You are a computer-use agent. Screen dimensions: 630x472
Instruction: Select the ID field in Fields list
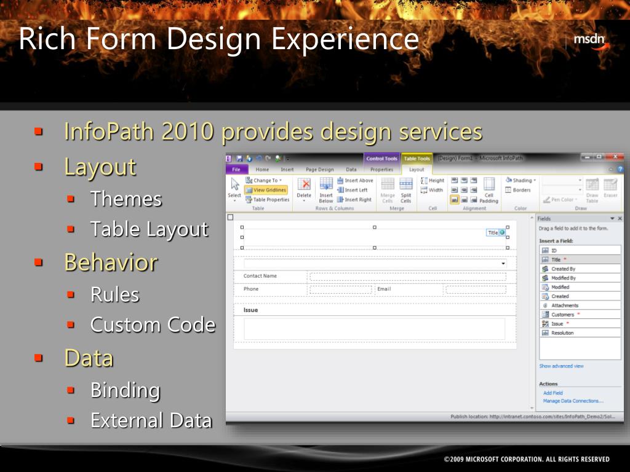(580, 251)
